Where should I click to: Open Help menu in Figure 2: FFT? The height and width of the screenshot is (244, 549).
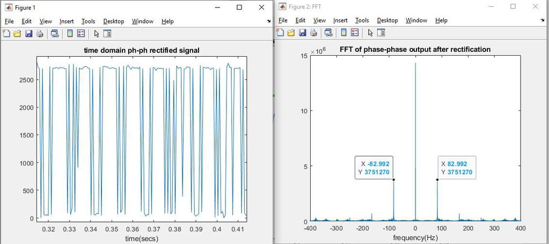tap(441, 20)
